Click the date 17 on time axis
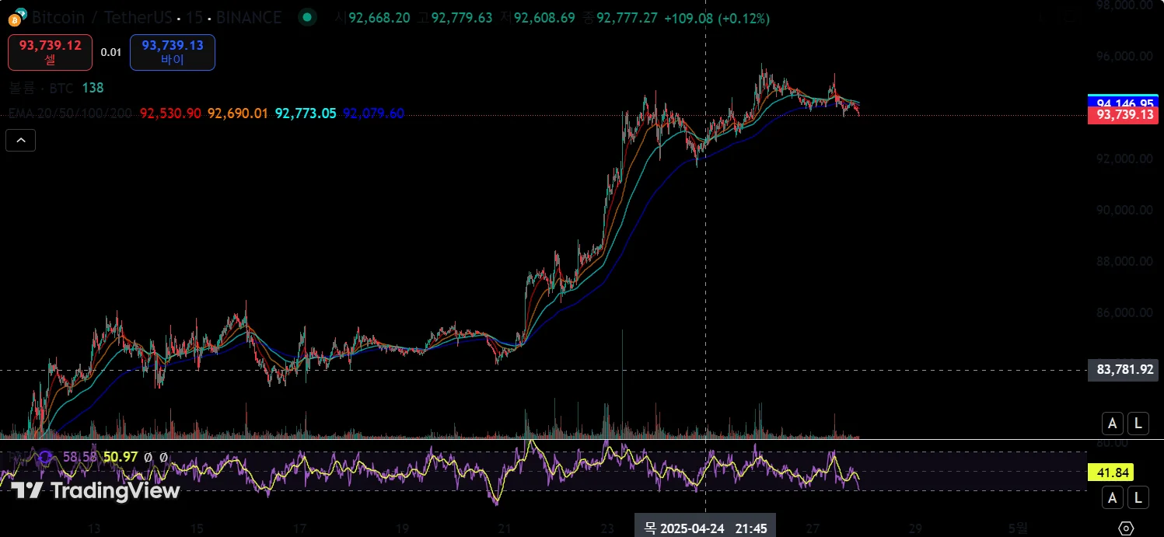Viewport: 1164px width, 537px height. point(299,528)
